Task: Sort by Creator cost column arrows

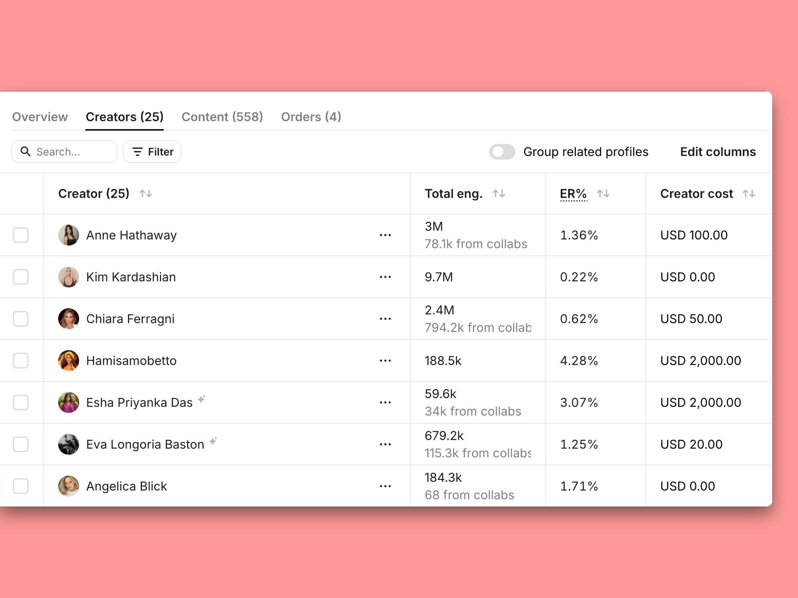Action: pyautogui.click(x=749, y=194)
